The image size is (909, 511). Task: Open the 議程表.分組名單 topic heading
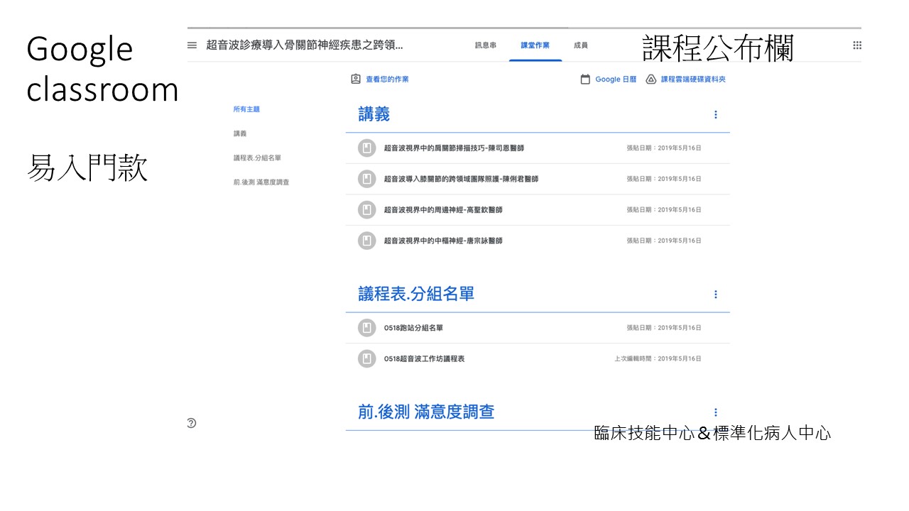pyautogui.click(x=415, y=295)
